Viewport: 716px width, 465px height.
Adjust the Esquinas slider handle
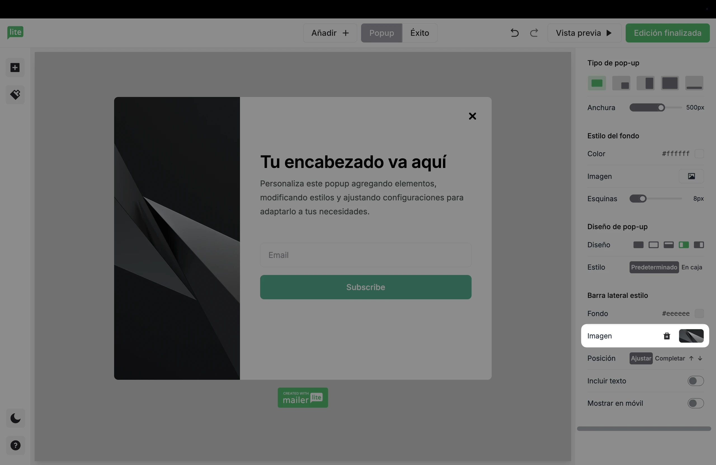tap(643, 199)
